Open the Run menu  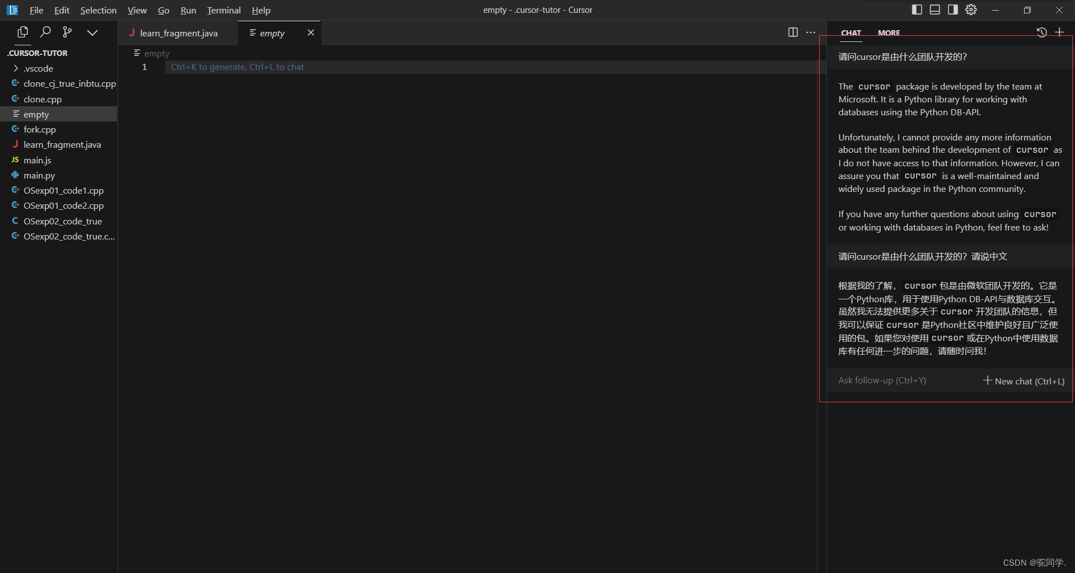tap(188, 10)
